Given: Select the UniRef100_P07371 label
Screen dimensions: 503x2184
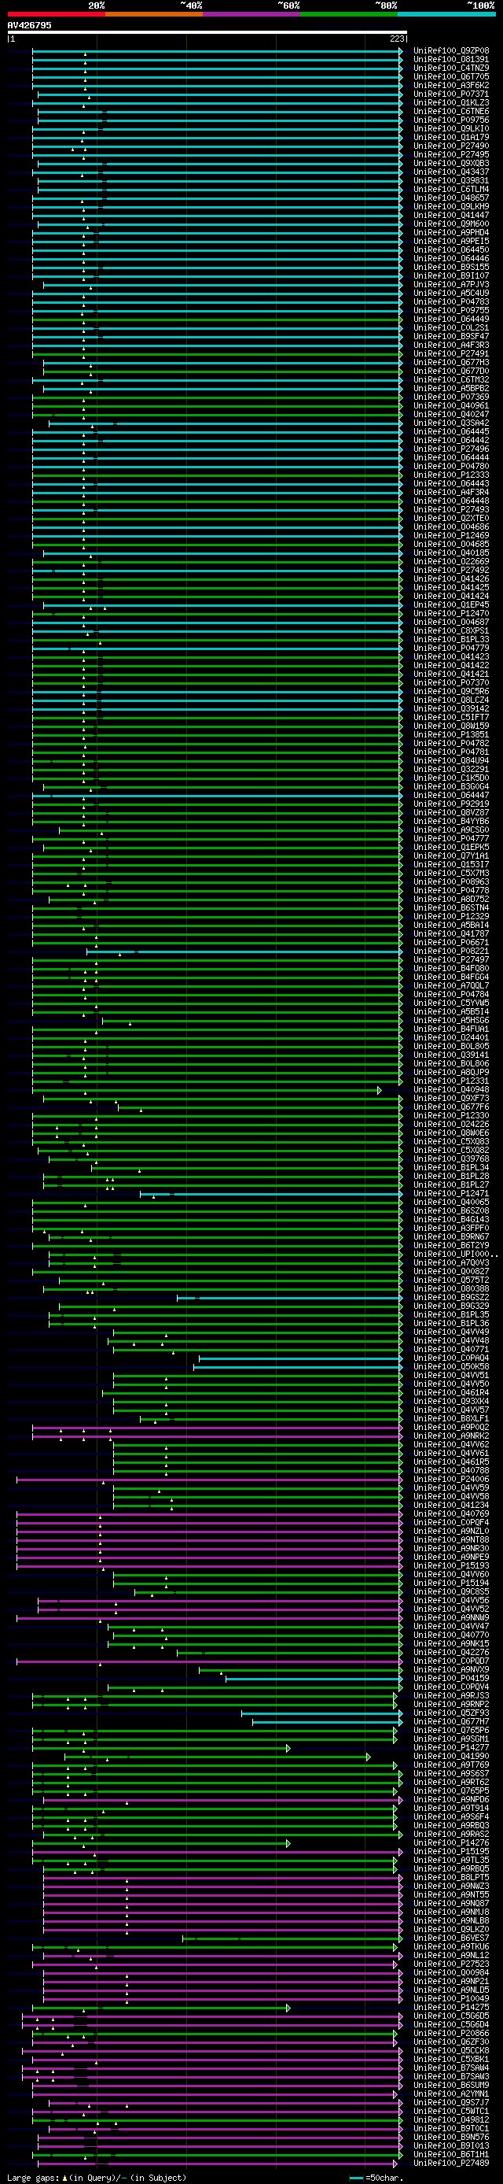Looking at the screenshot, I should pos(451,94).
